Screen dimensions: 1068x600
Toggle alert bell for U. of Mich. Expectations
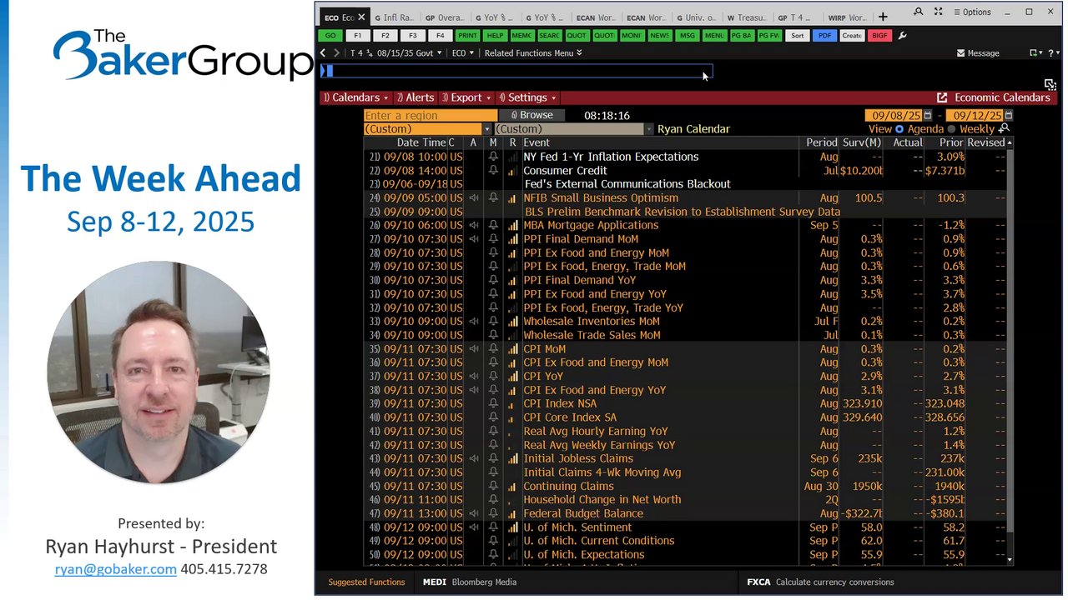coord(493,554)
